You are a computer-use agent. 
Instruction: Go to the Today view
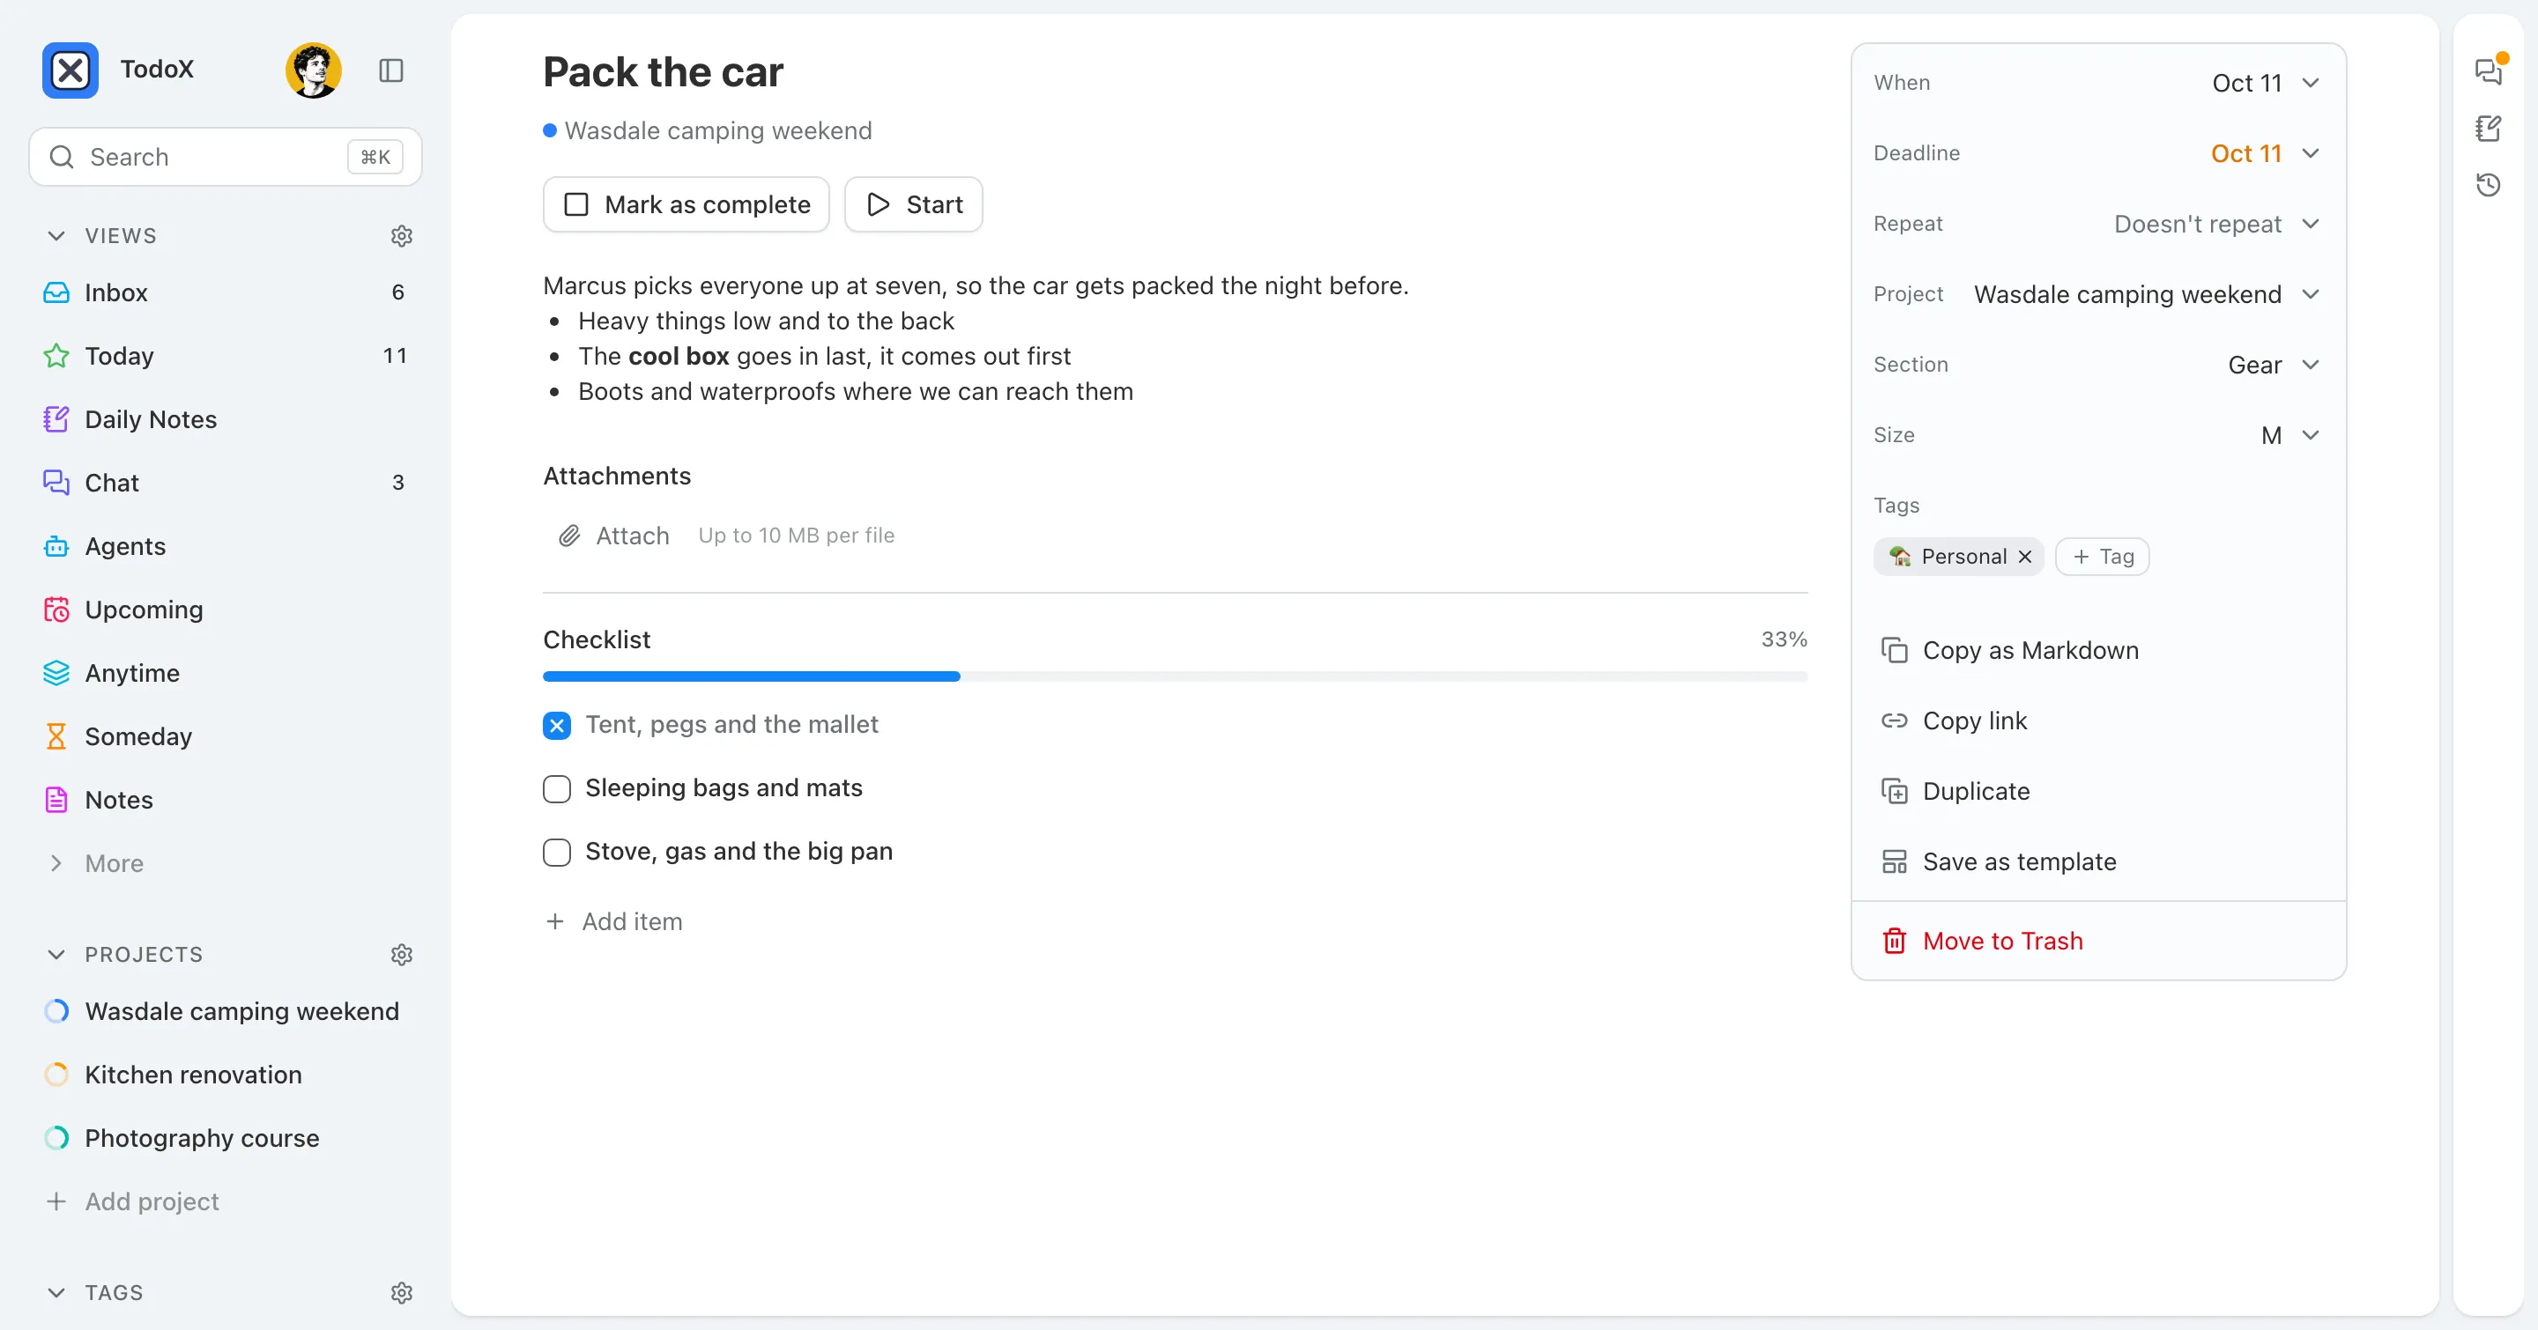click(x=226, y=355)
